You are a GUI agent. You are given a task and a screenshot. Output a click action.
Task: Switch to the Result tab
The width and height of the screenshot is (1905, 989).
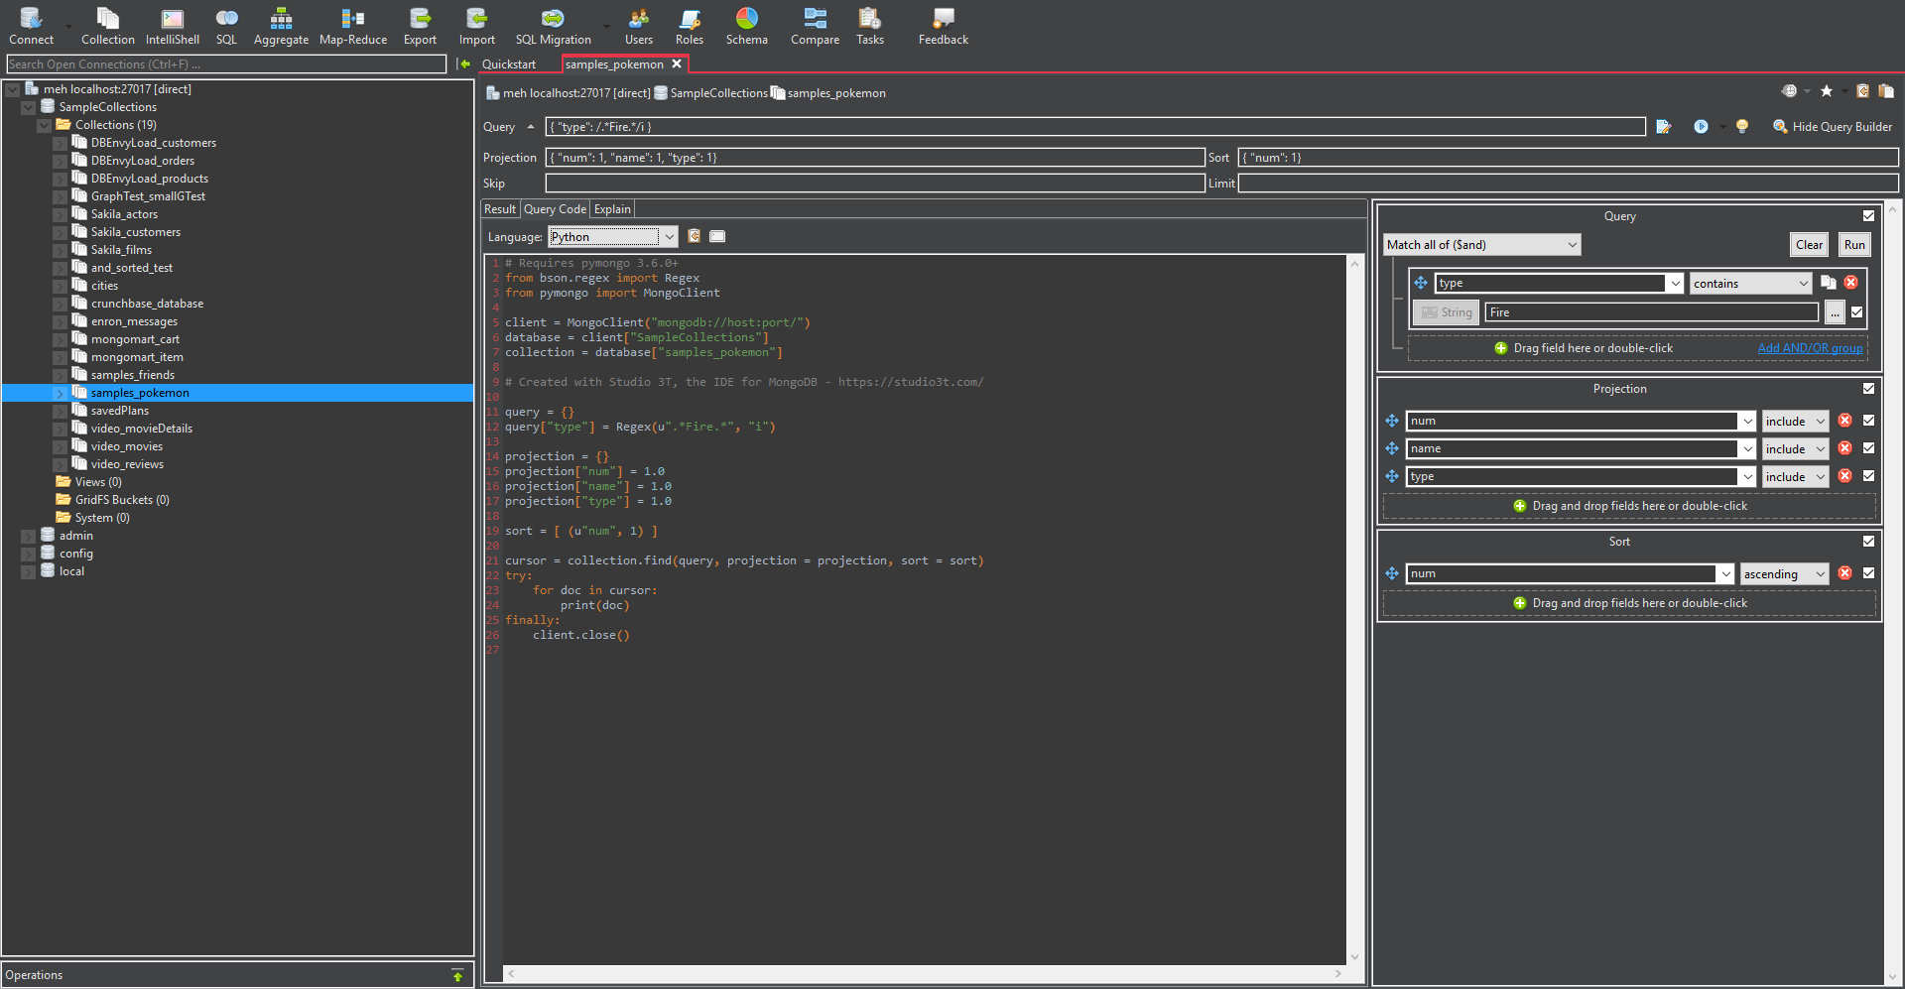tap(500, 209)
